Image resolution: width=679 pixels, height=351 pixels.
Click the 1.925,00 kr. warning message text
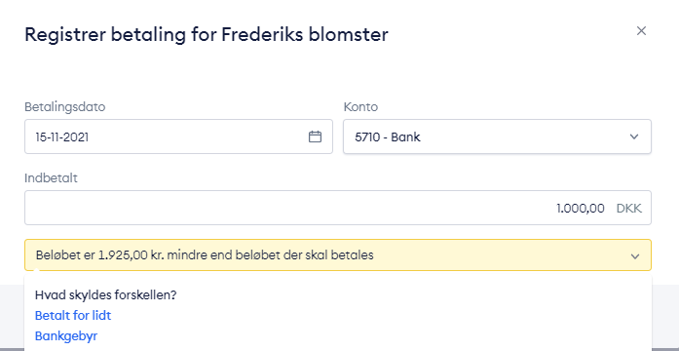tap(205, 255)
